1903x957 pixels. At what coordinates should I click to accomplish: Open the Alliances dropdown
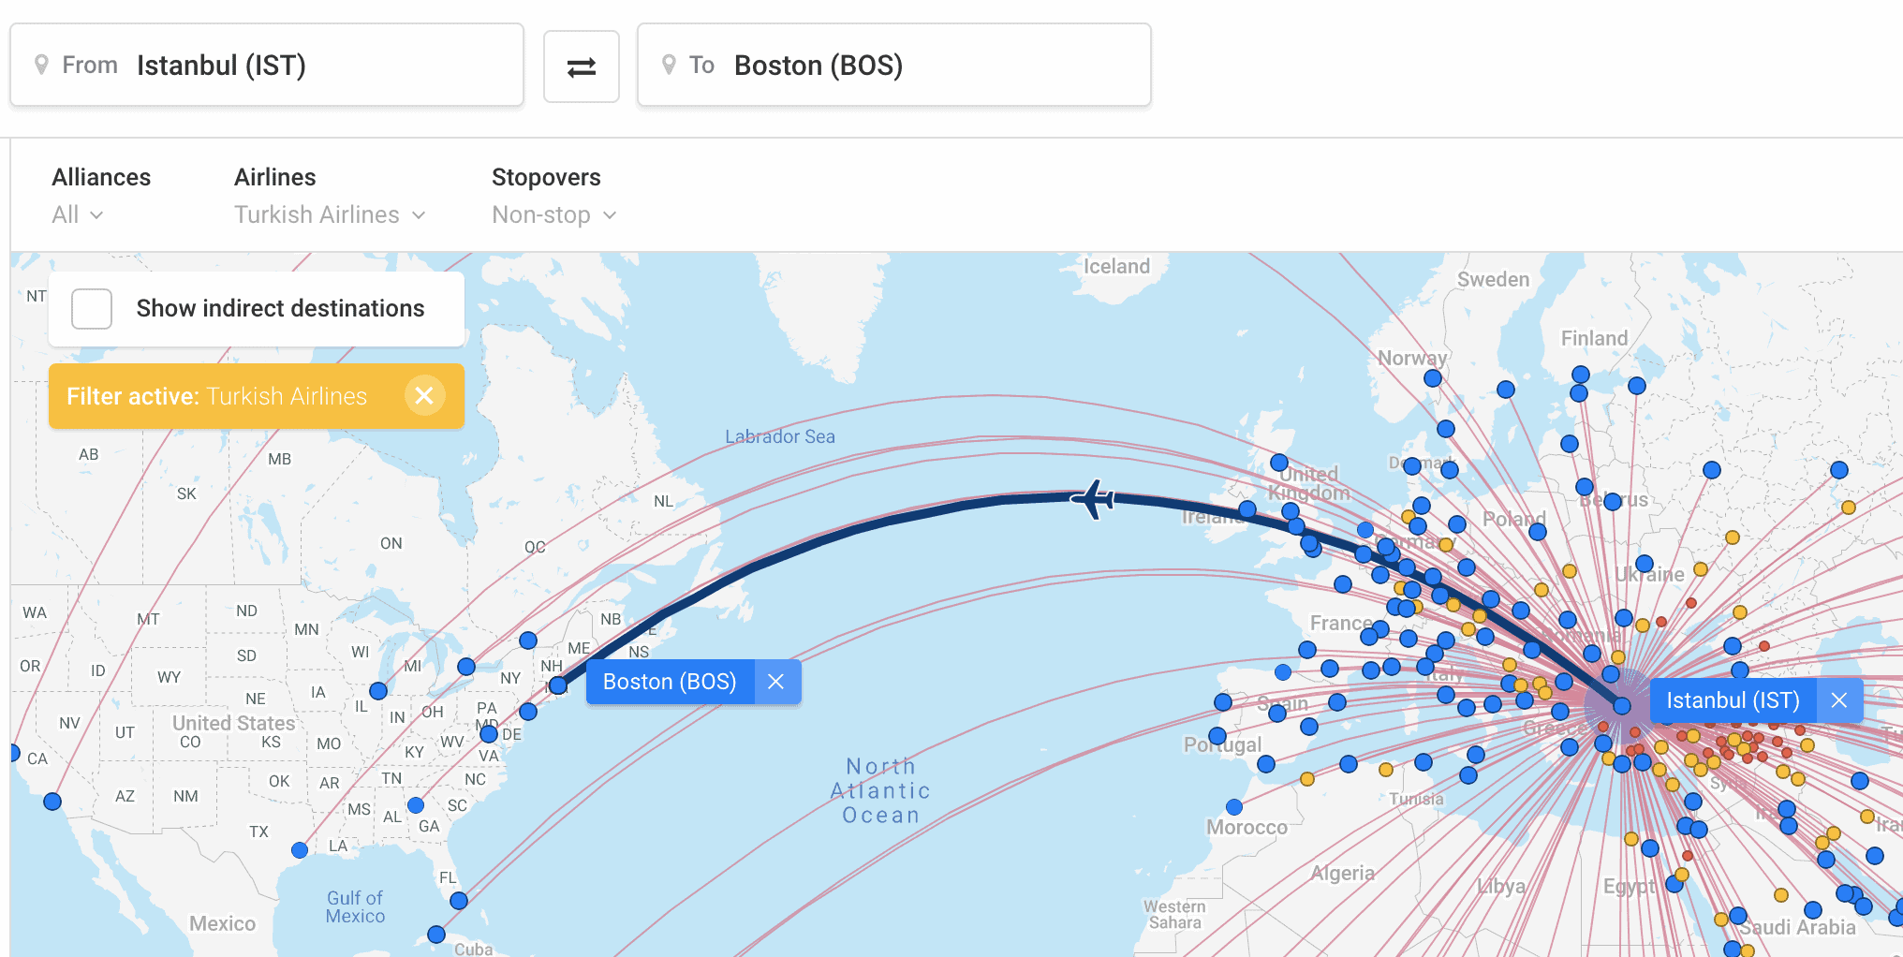coord(78,215)
